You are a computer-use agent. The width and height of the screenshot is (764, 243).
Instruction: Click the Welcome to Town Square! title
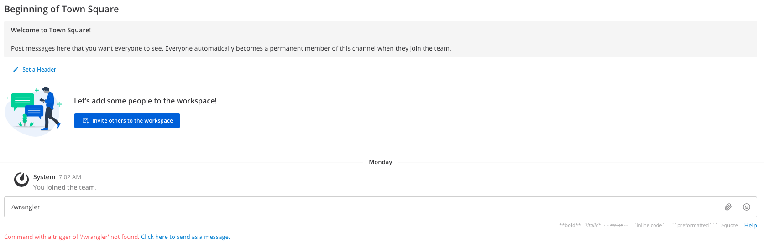(51, 30)
